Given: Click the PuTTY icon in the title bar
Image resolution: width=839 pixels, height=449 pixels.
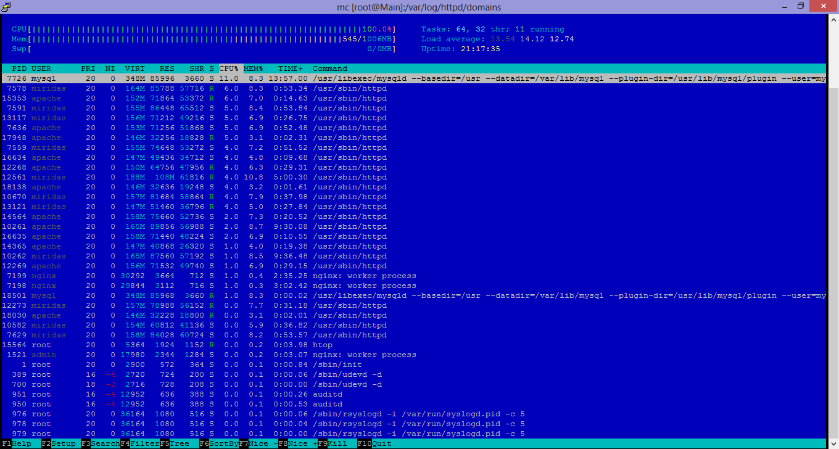Looking at the screenshot, I should [7, 6].
